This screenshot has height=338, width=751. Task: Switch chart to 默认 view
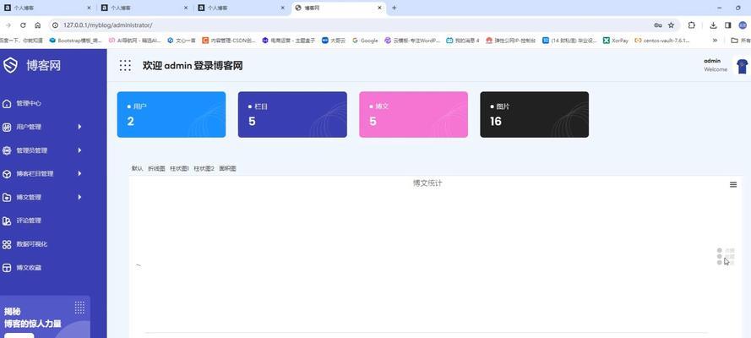click(x=138, y=168)
